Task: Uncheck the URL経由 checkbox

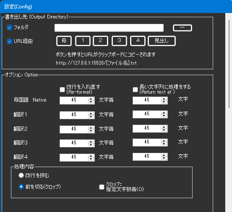Action: click(9, 41)
